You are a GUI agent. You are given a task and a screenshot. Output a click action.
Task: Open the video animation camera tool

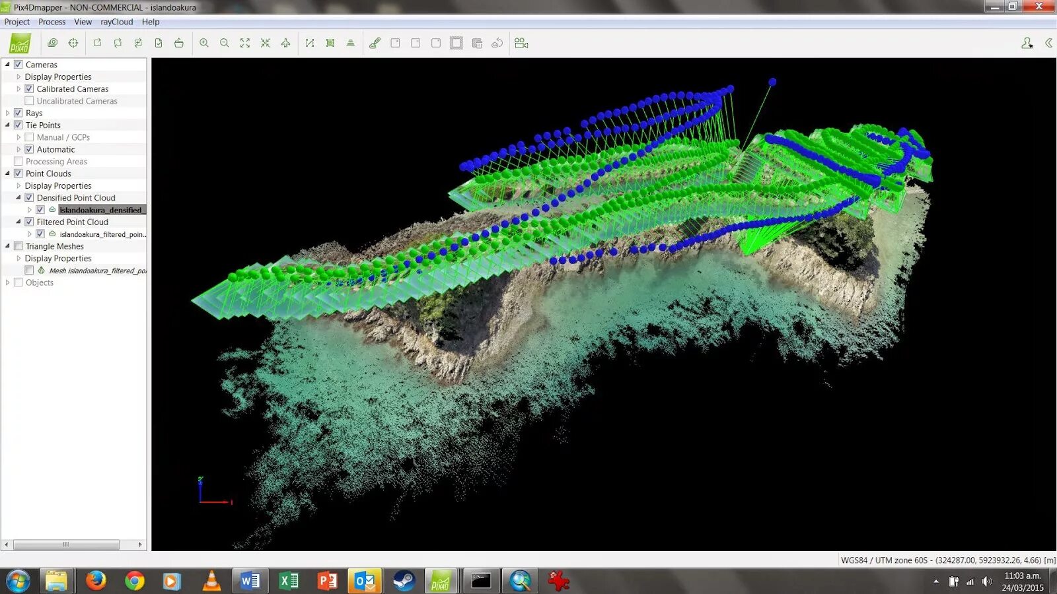tap(521, 43)
